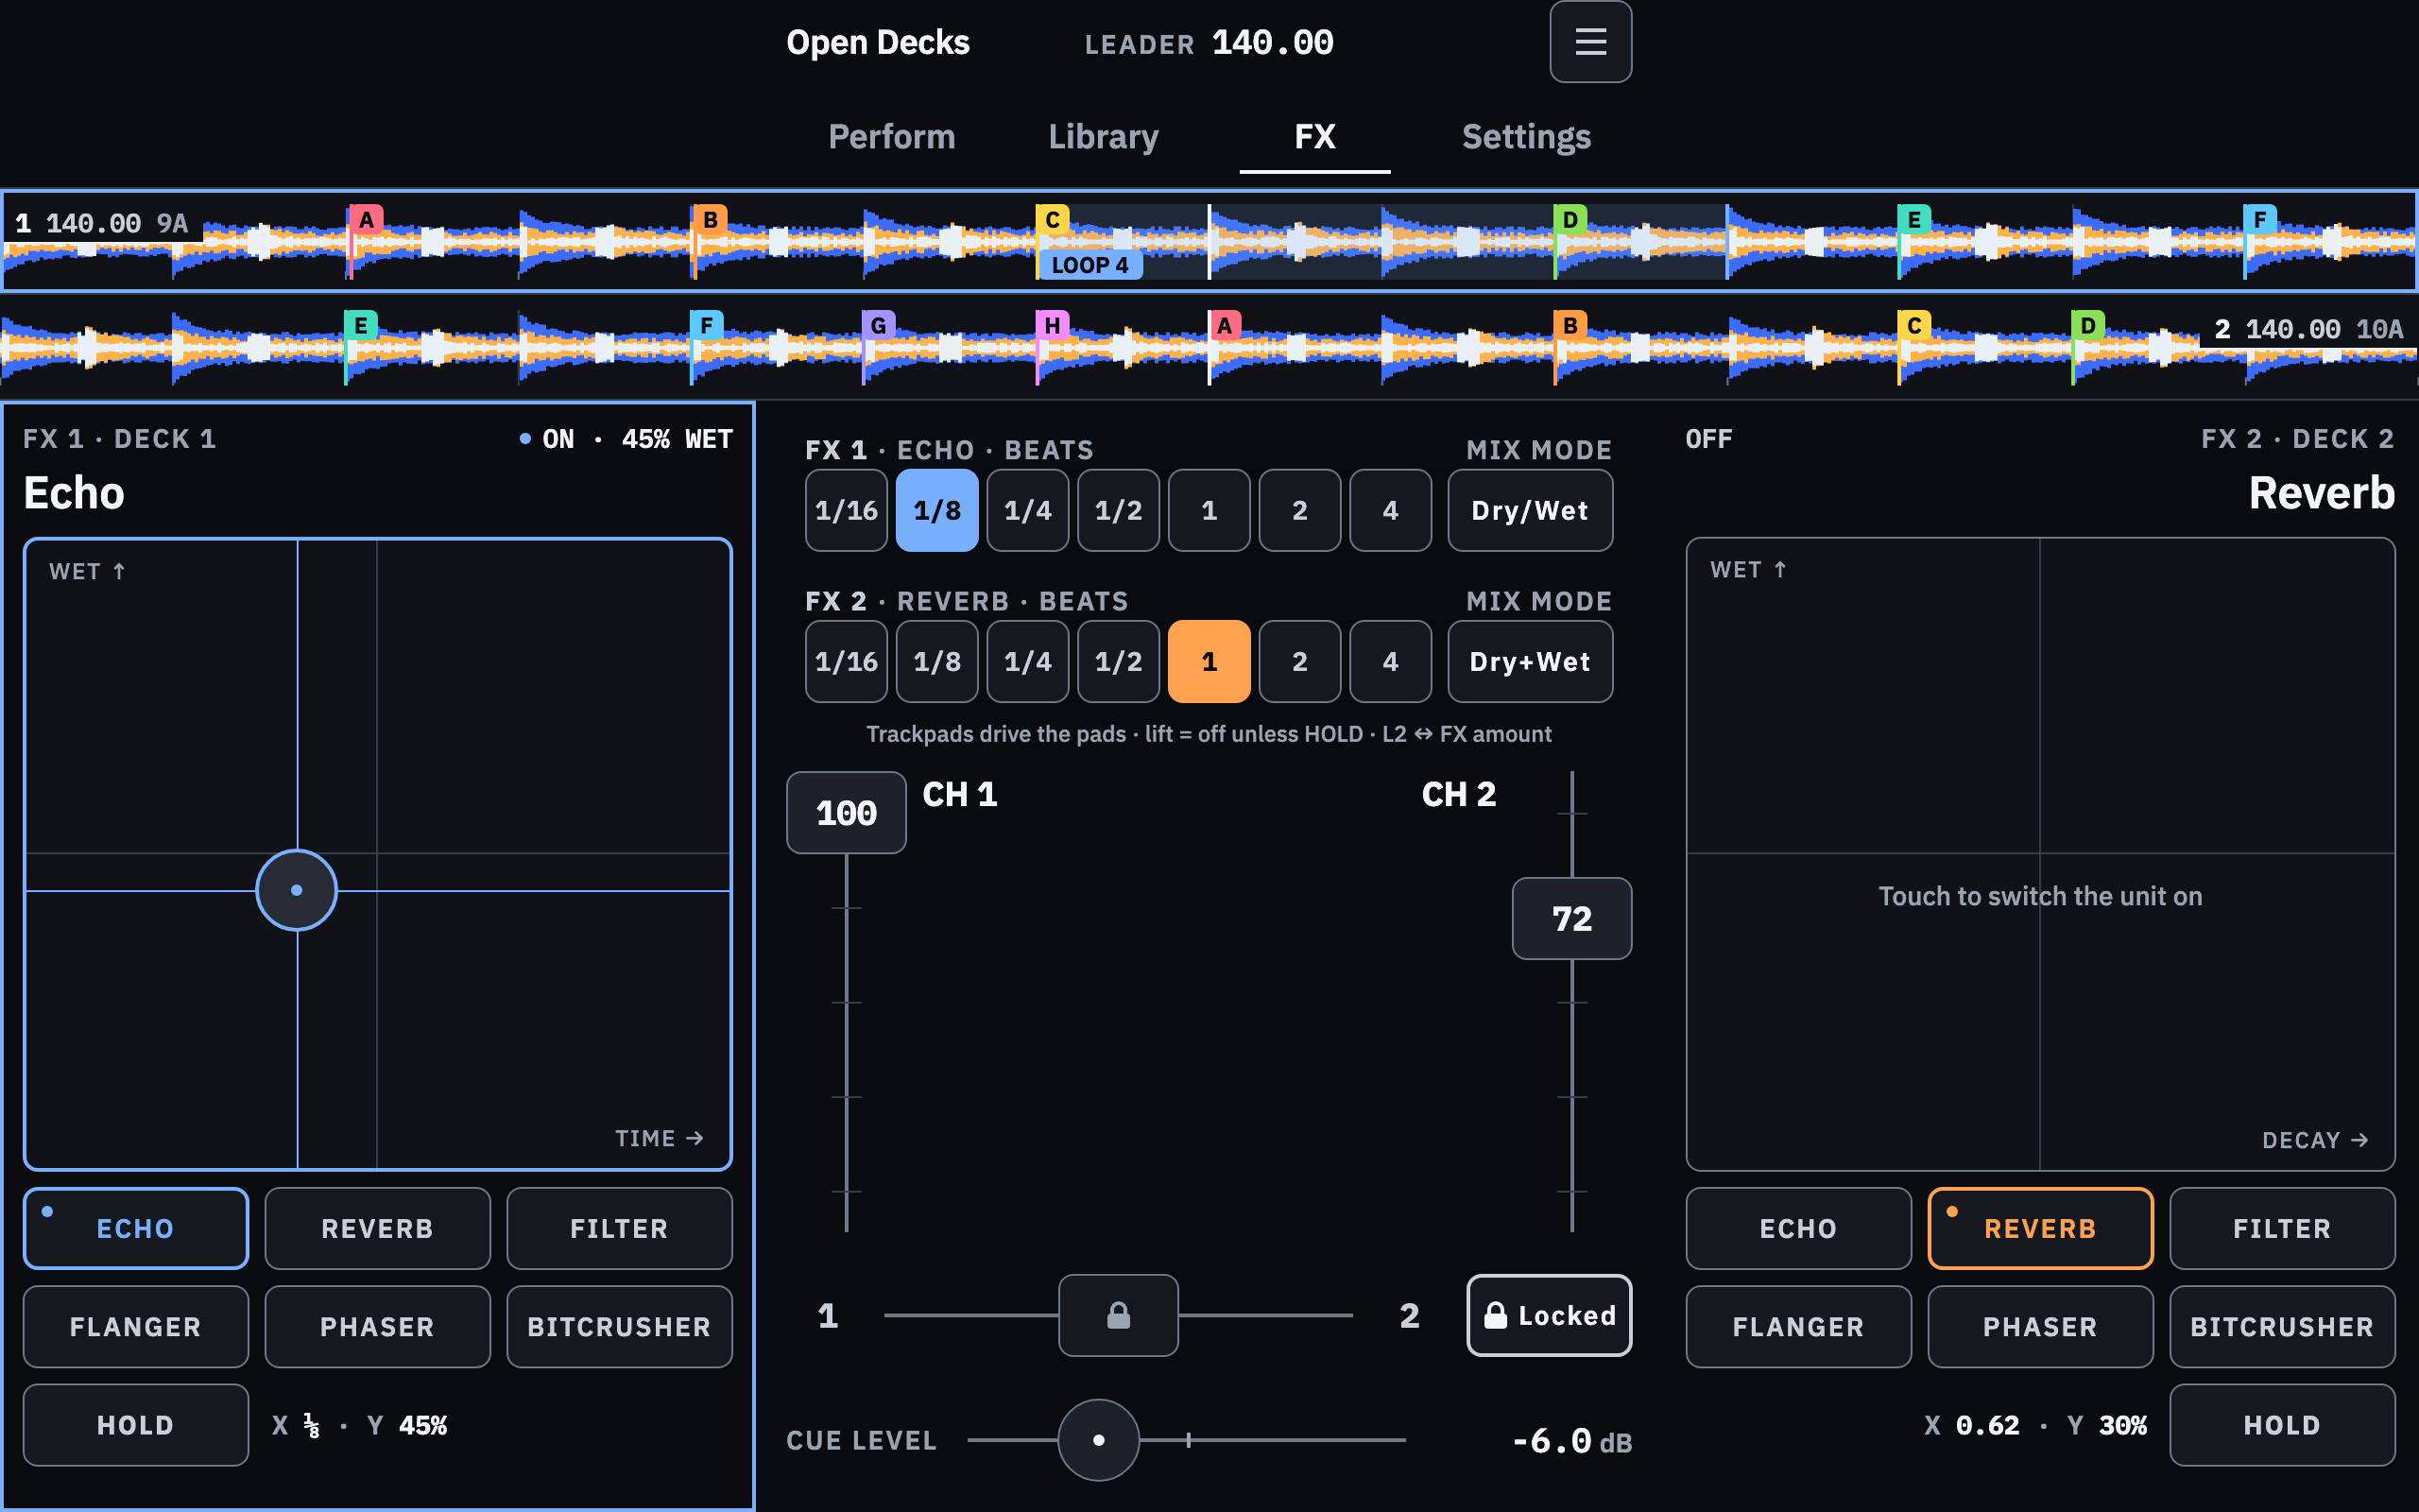Image resolution: width=2419 pixels, height=1512 pixels.
Task: Pick BITCRUSHER effect on deck 1
Action: click(620, 1326)
